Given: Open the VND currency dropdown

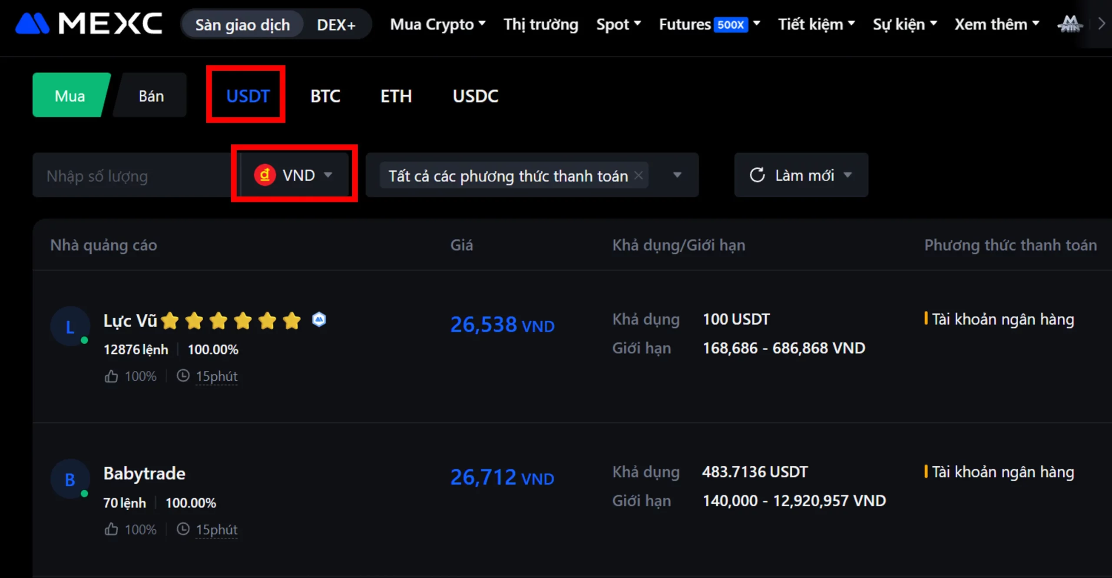Looking at the screenshot, I should tap(294, 175).
